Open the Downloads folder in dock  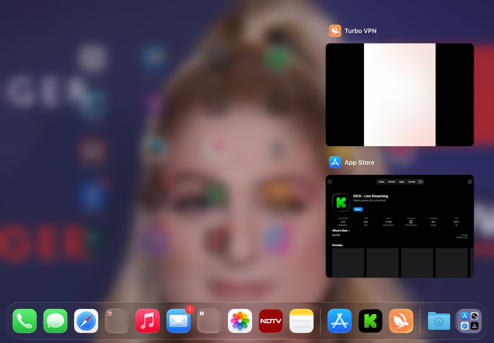pyautogui.click(x=439, y=321)
